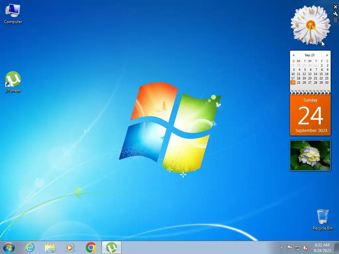Launch Internet Explorer from taskbar
This screenshot has height=254, width=339.
point(29,247)
